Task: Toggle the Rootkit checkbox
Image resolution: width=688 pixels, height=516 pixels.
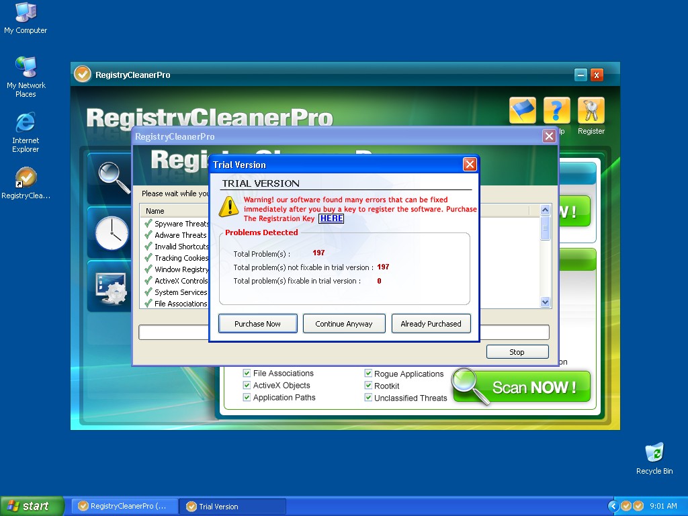Action: pos(368,386)
